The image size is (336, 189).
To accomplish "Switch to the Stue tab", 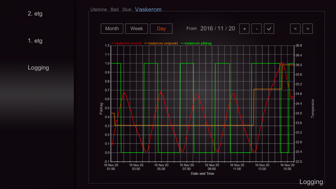I will (127, 9).
